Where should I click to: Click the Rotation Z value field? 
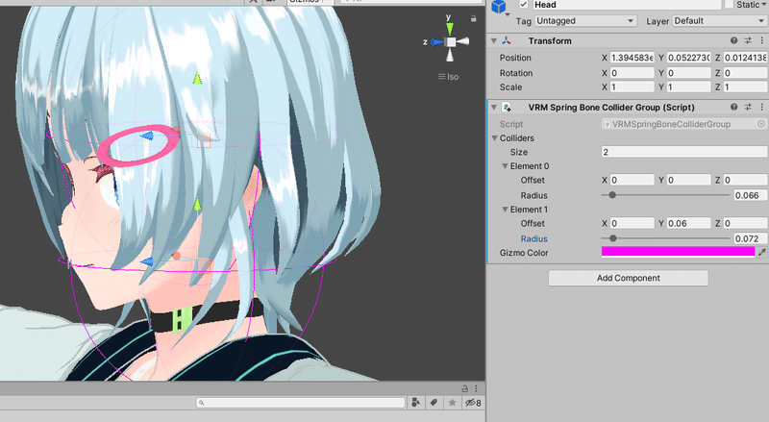pos(745,73)
